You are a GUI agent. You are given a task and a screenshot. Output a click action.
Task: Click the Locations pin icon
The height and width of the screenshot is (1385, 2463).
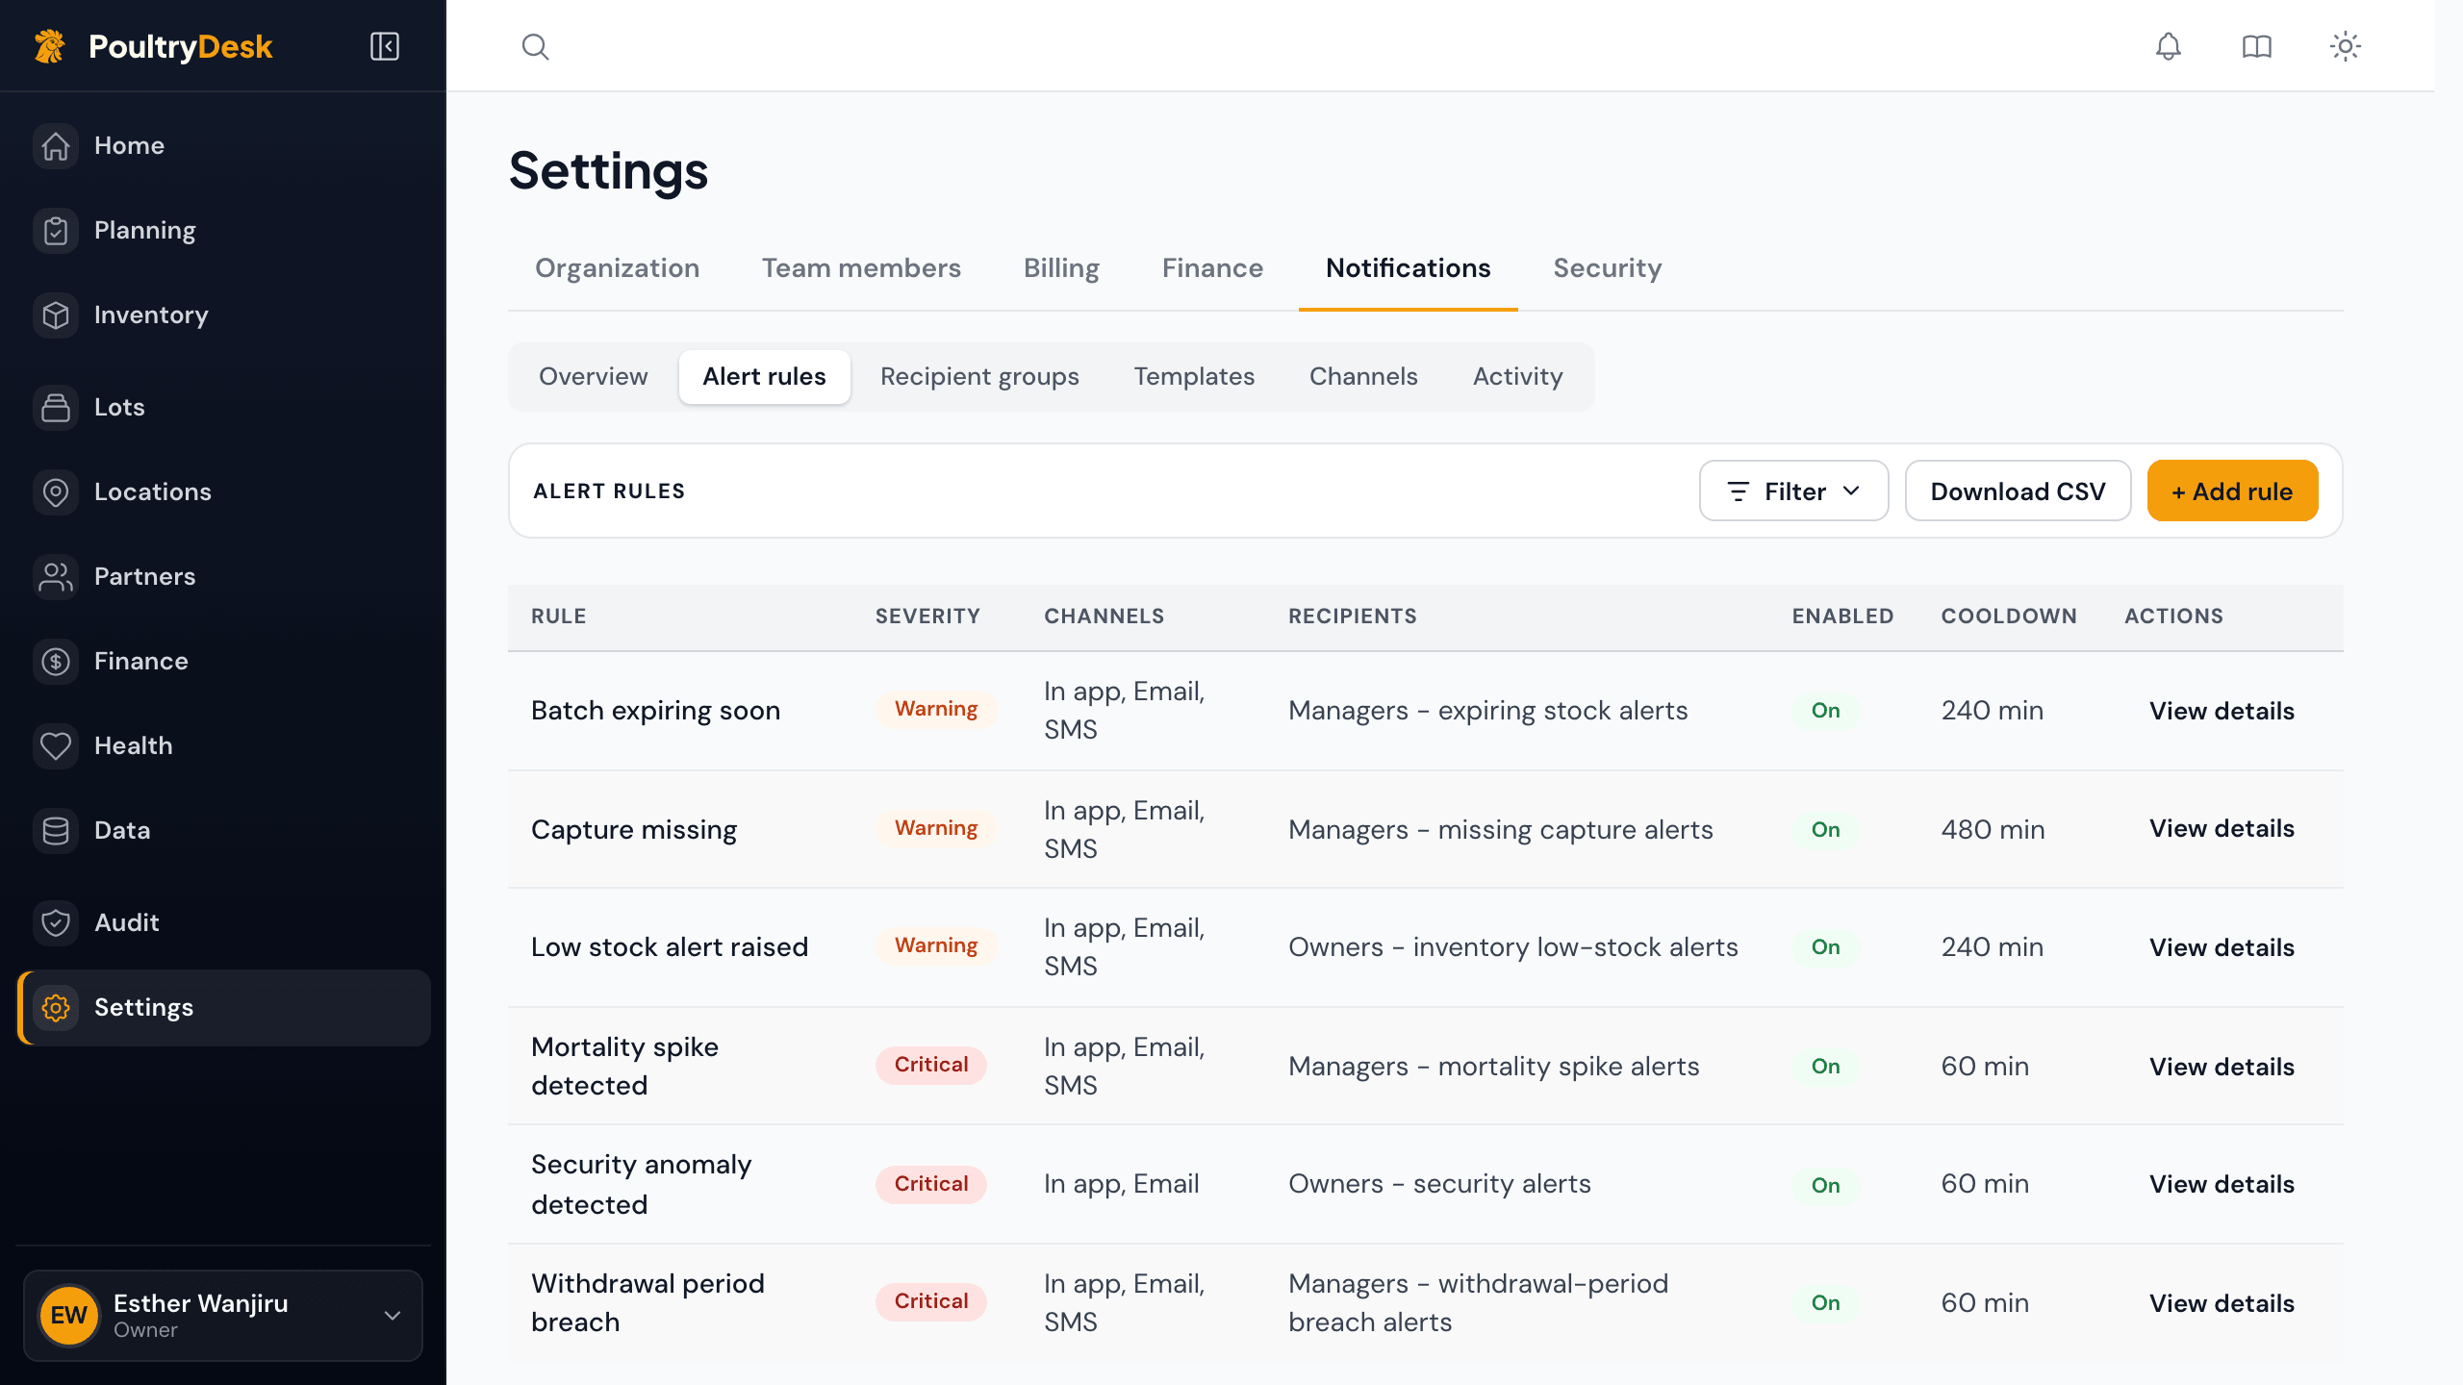click(x=56, y=492)
